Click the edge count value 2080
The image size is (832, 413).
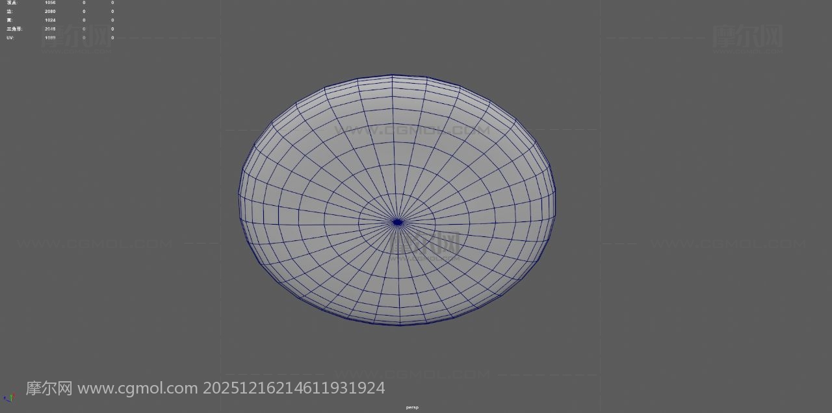50,12
